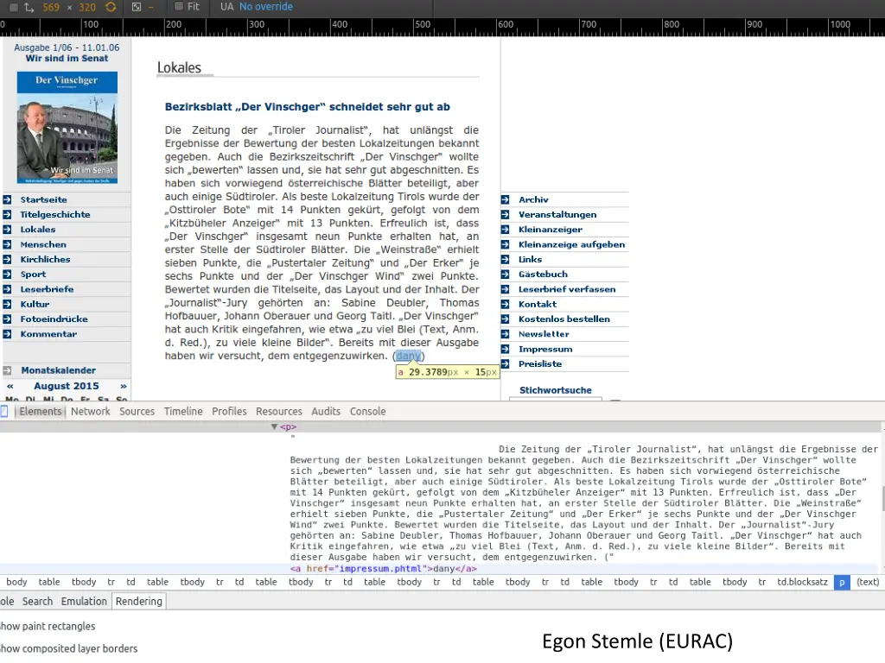Open the Monatskalender link
This screenshot has width=885, height=663.
tap(59, 370)
